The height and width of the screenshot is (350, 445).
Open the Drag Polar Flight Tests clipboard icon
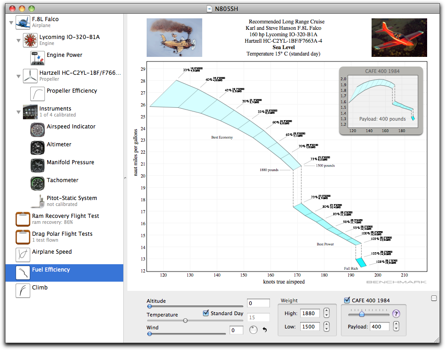pos(23,237)
